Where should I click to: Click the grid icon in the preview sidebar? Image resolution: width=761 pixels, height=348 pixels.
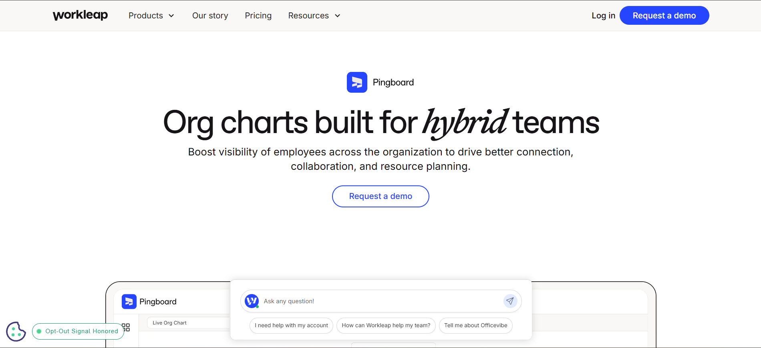tap(126, 328)
